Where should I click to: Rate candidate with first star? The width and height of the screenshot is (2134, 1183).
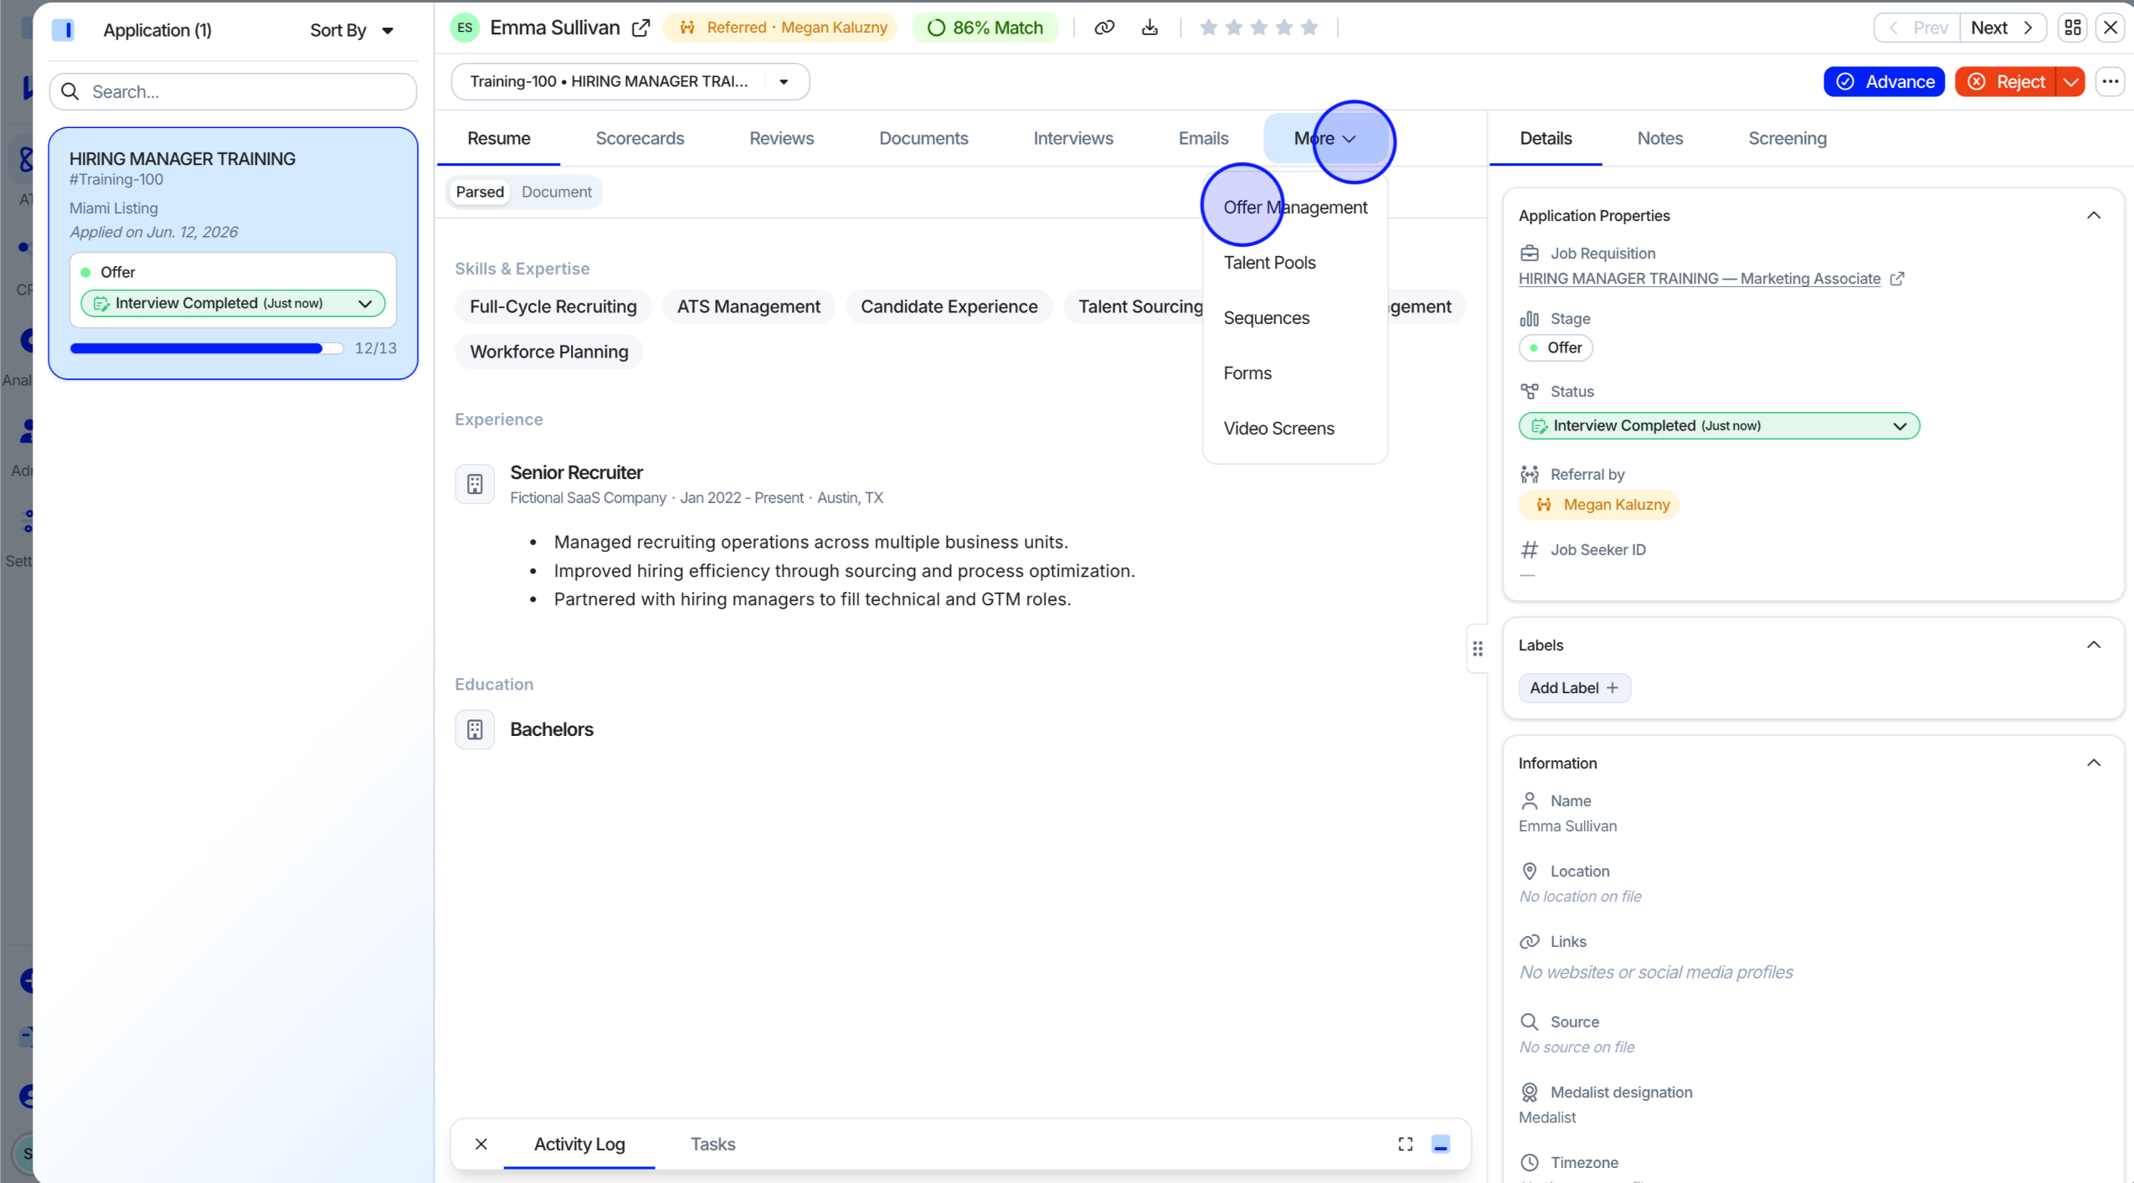click(x=1208, y=28)
